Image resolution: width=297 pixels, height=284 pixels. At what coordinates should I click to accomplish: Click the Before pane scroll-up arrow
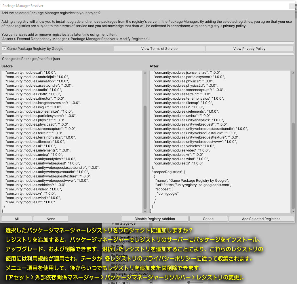[x=145, y=73]
